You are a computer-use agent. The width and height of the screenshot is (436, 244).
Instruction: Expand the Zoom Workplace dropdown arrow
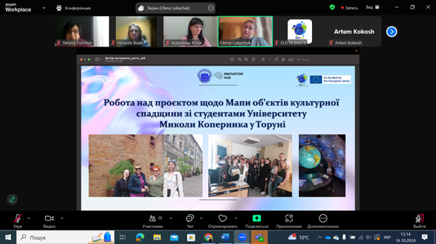43,7
